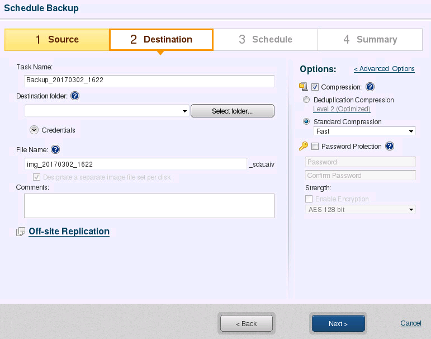Enable the Password Protection checkbox
The height and width of the screenshot is (339, 431).
tap(315, 147)
